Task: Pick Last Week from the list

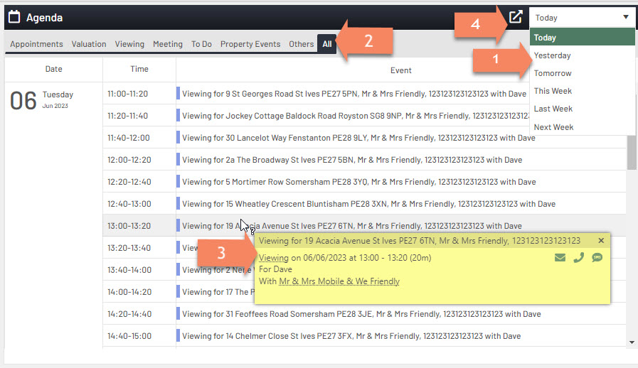Action: tap(553, 109)
